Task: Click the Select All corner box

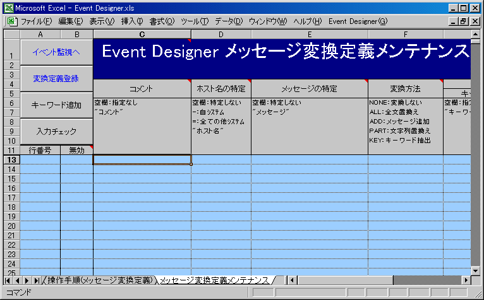Action: point(12,34)
